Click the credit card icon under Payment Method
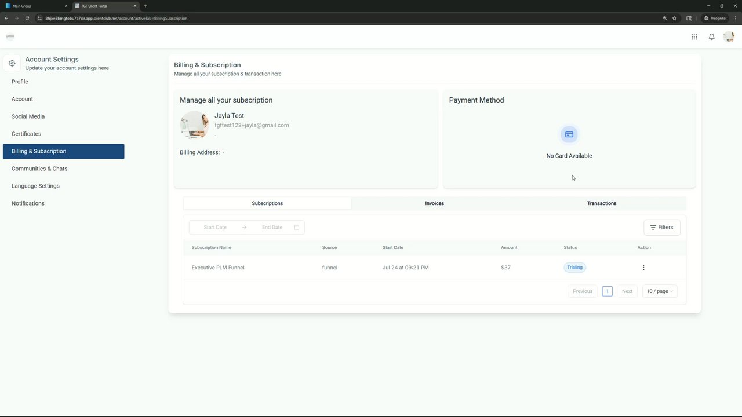This screenshot has width=742, height=417. click(x=569, y=134)
